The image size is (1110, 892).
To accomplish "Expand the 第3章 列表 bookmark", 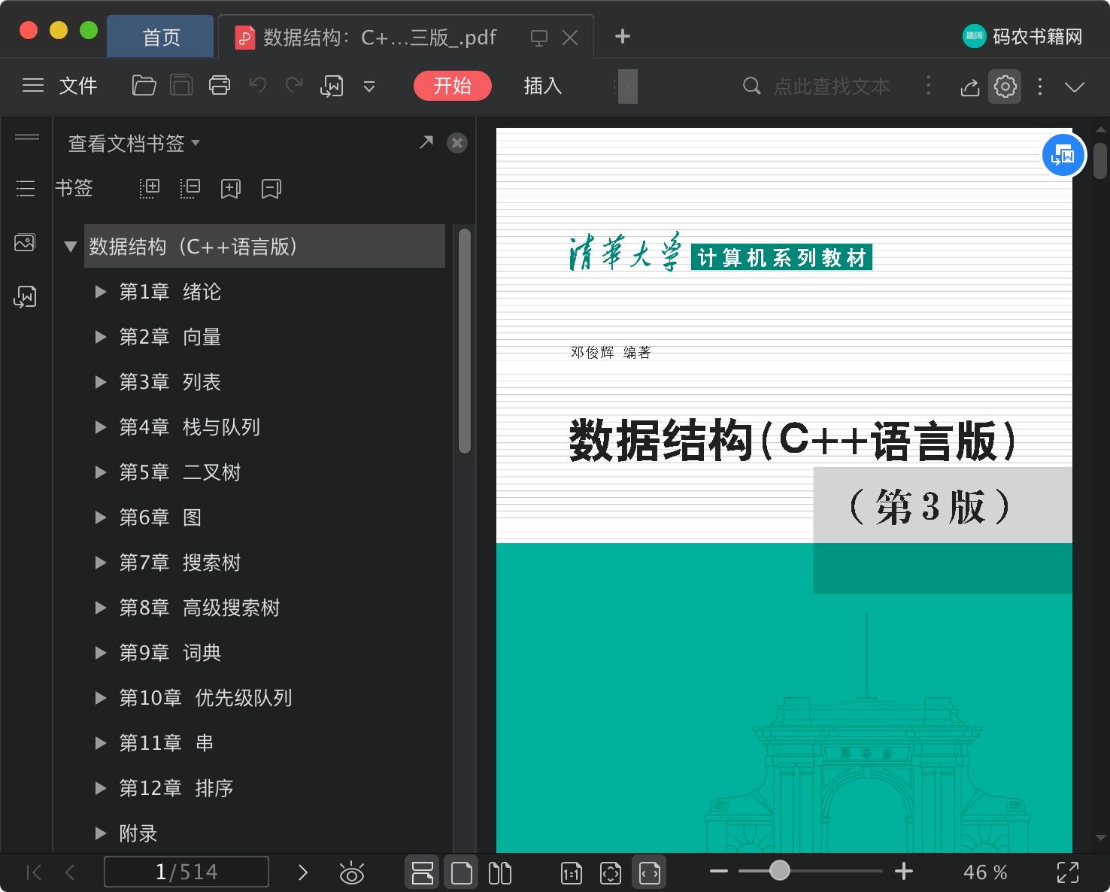I will tap(100, 382).
